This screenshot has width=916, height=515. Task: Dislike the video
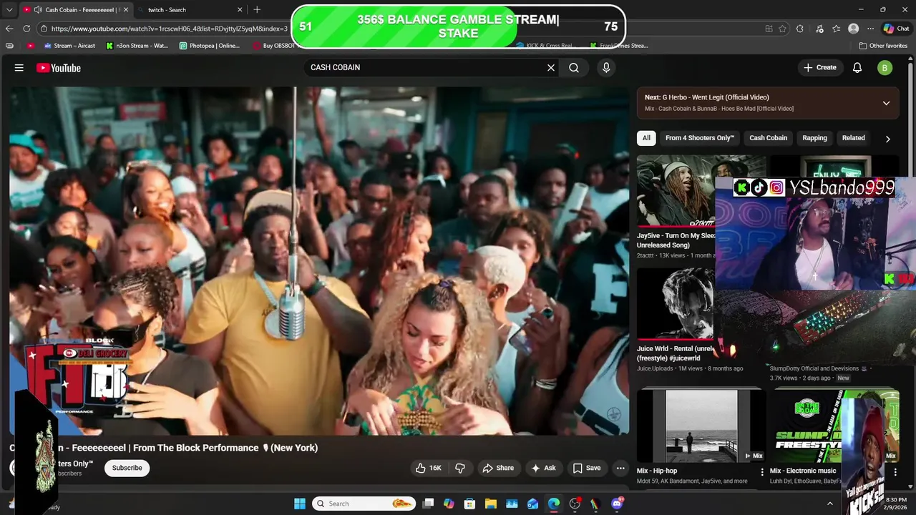(460, 468)
